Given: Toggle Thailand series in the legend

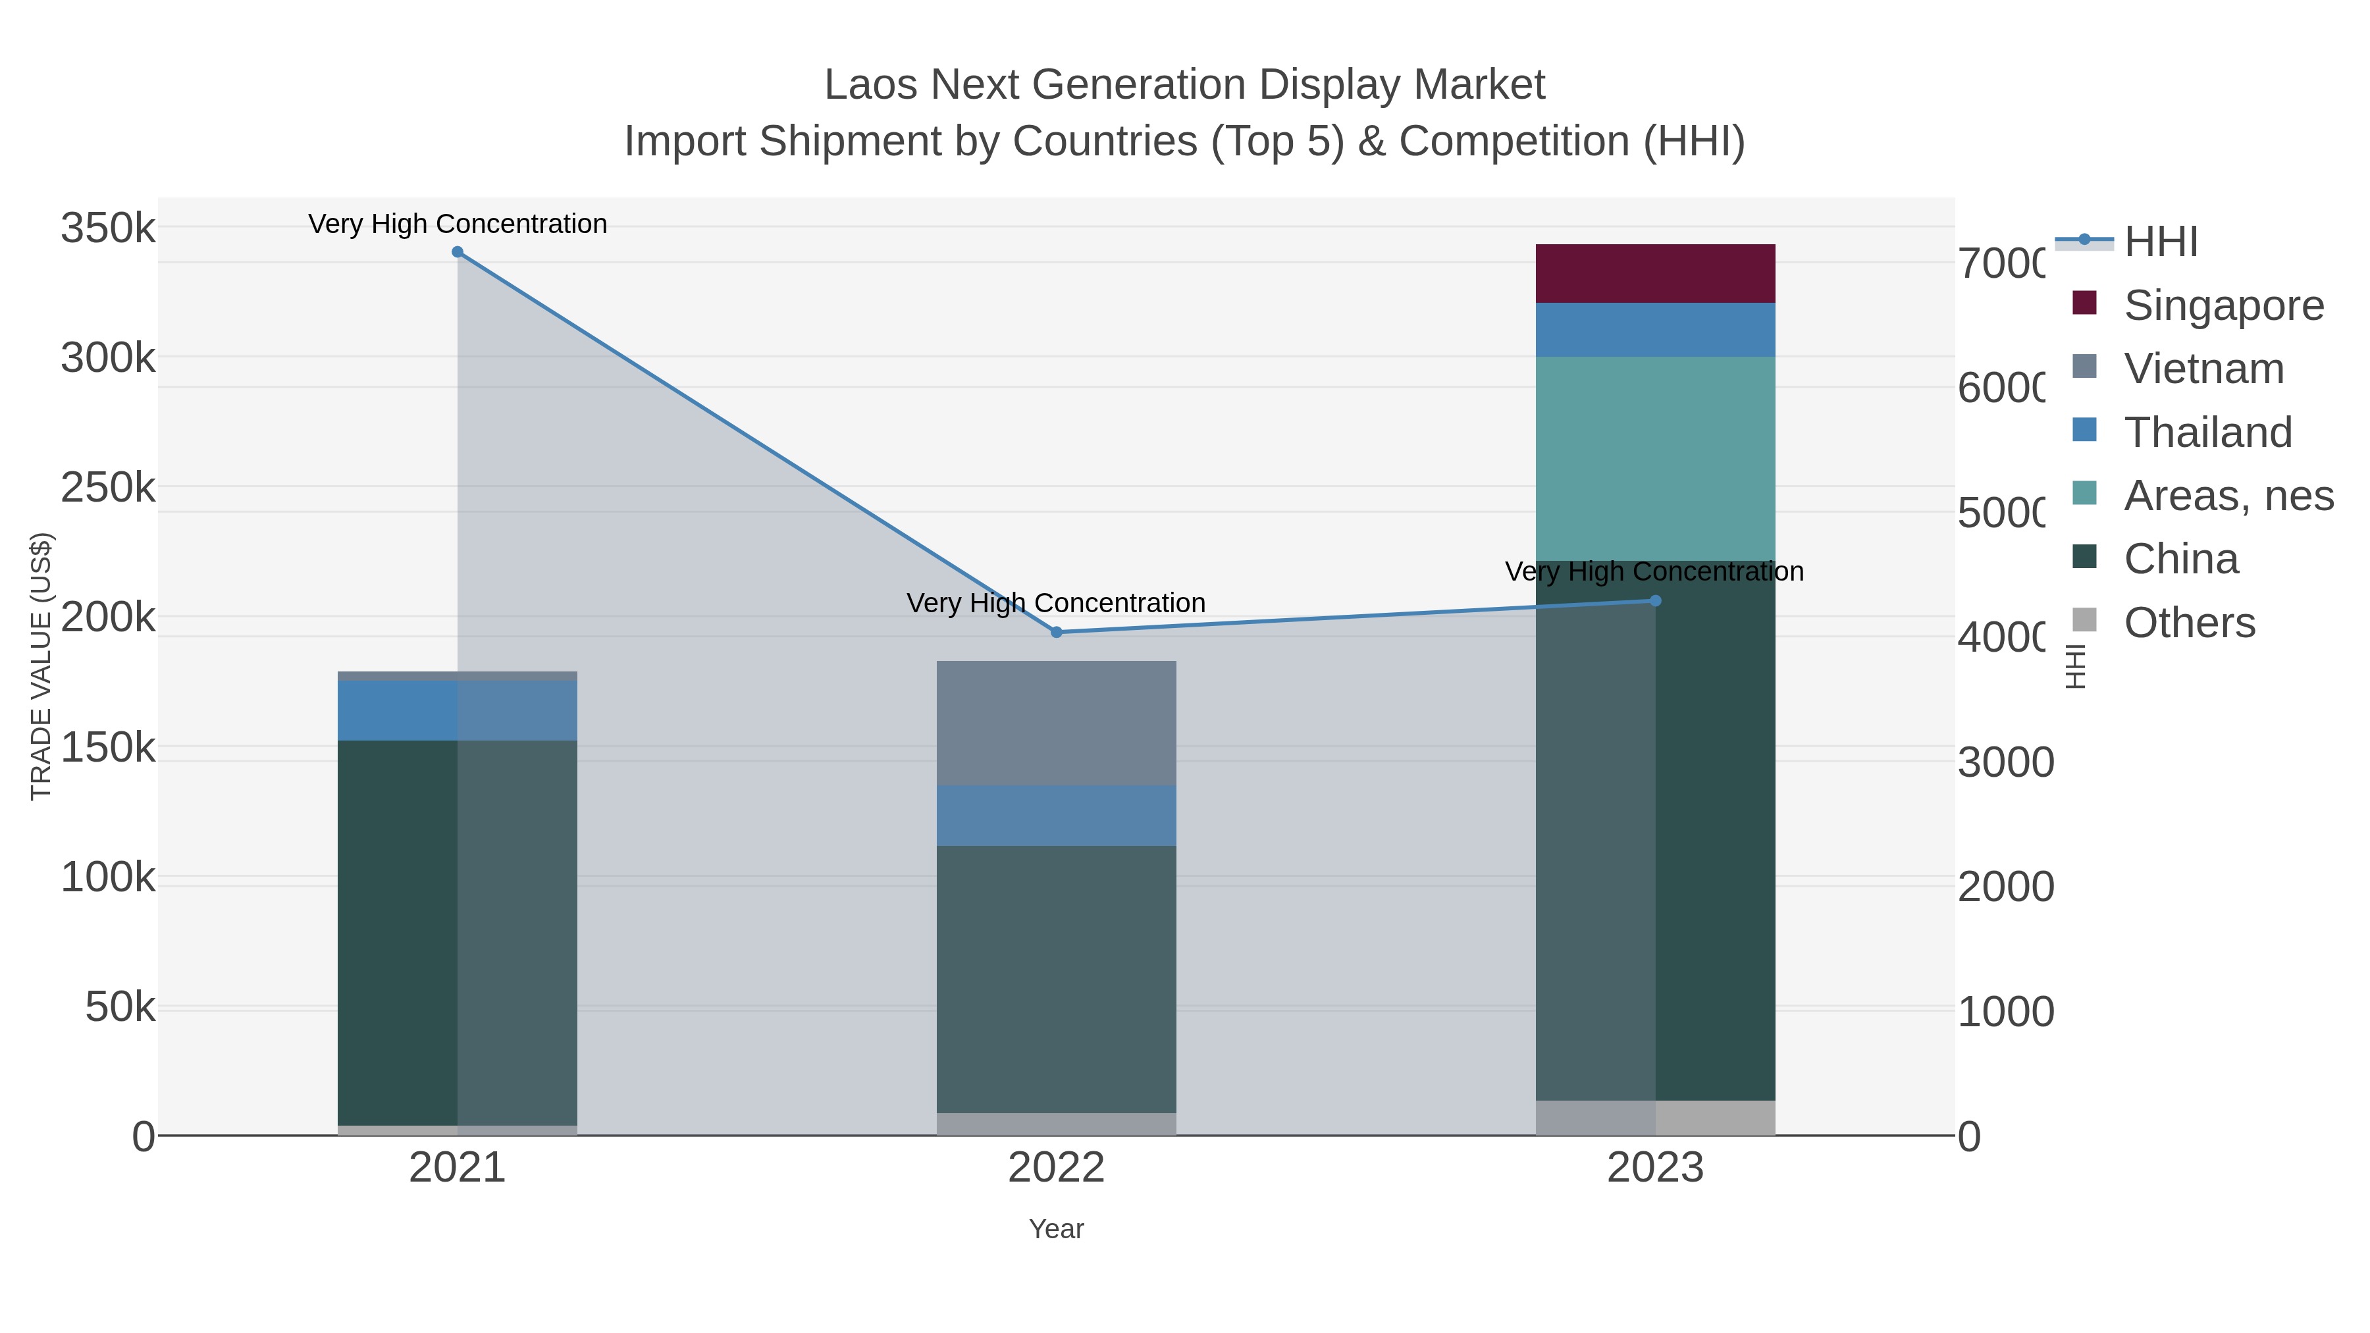Looking at the screenshot, I should tap(2182, 431).
